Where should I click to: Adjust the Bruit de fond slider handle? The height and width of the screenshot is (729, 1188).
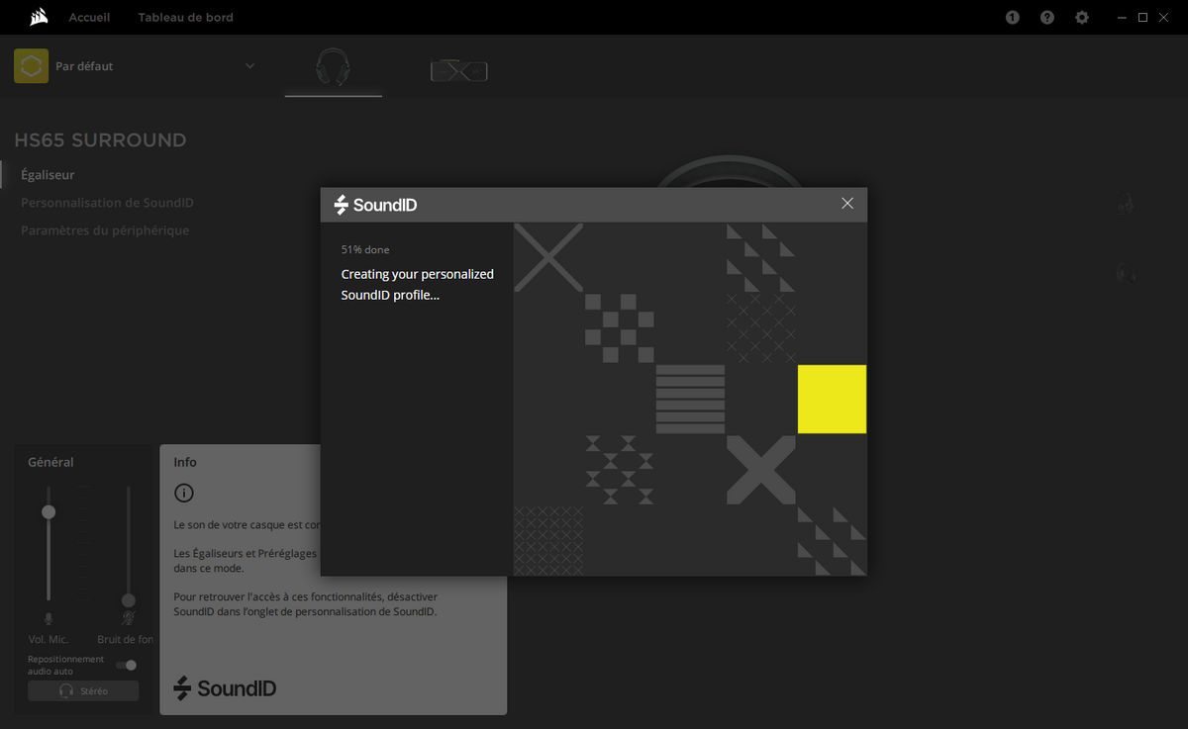pyautogui.click(x=128, y=600)
